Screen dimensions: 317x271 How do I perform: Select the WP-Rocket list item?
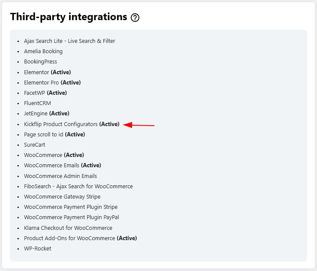coord(38,249)
